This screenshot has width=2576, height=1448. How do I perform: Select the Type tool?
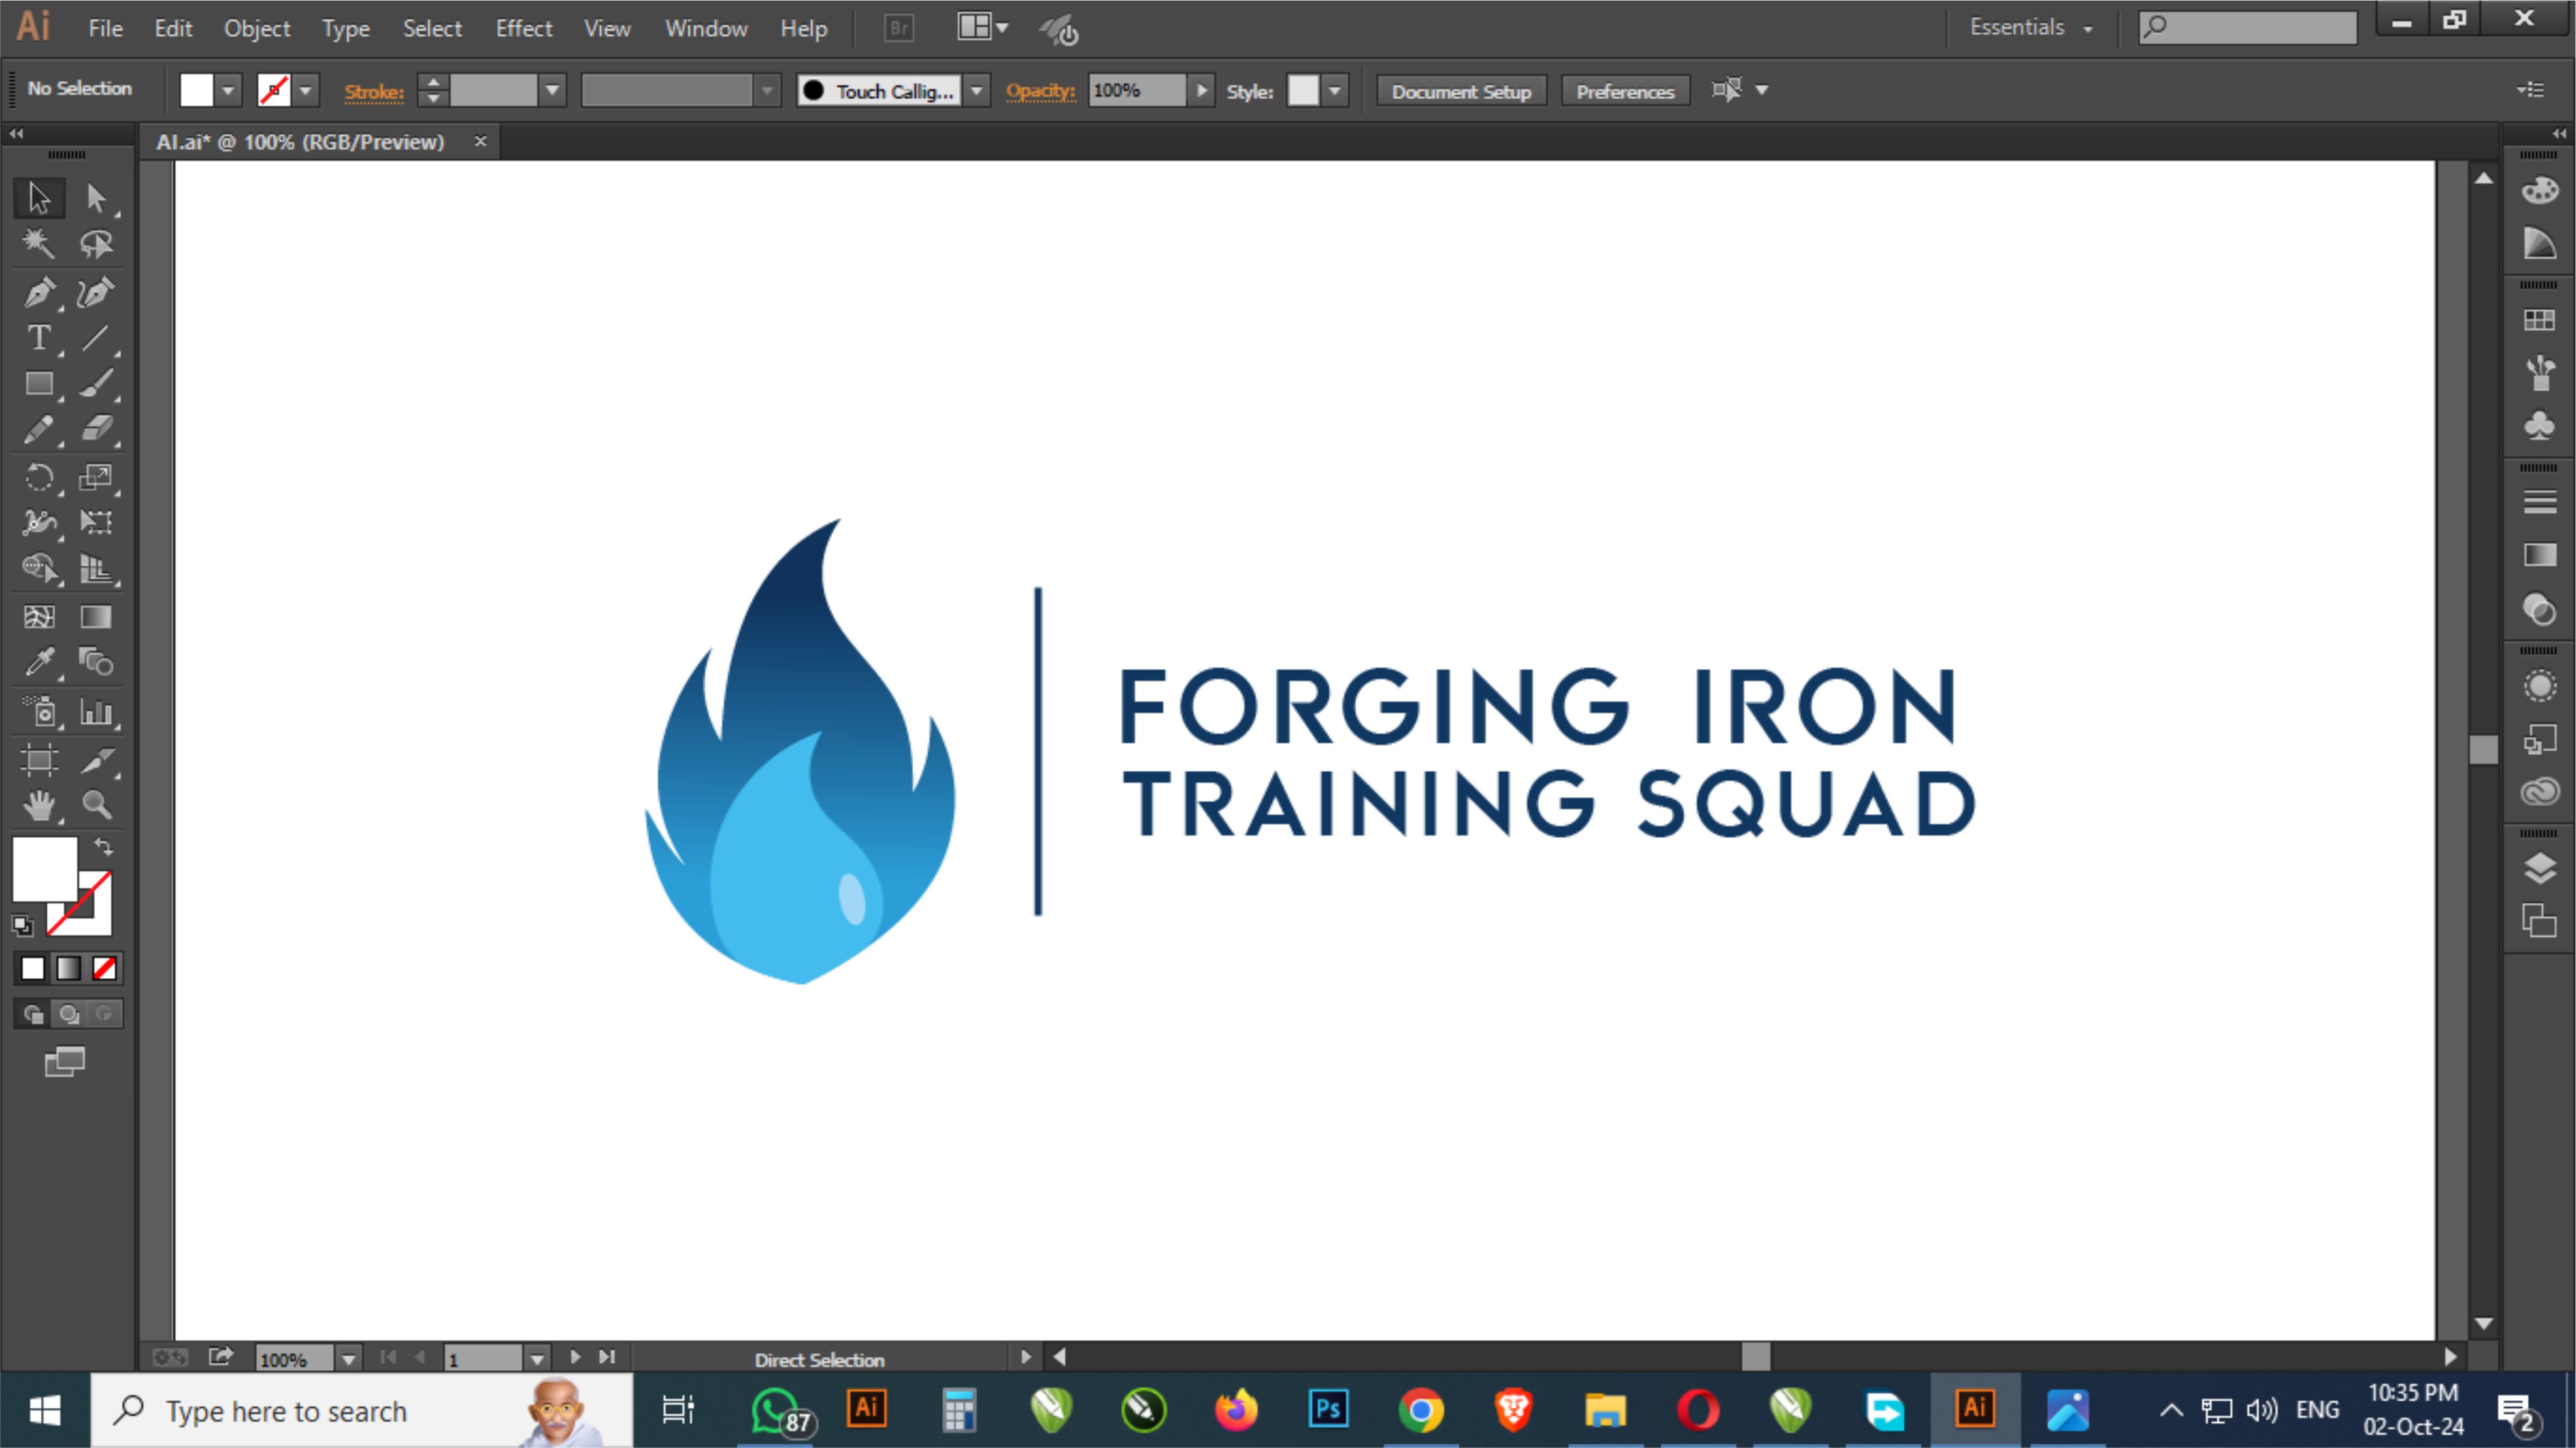coord(39,338)
